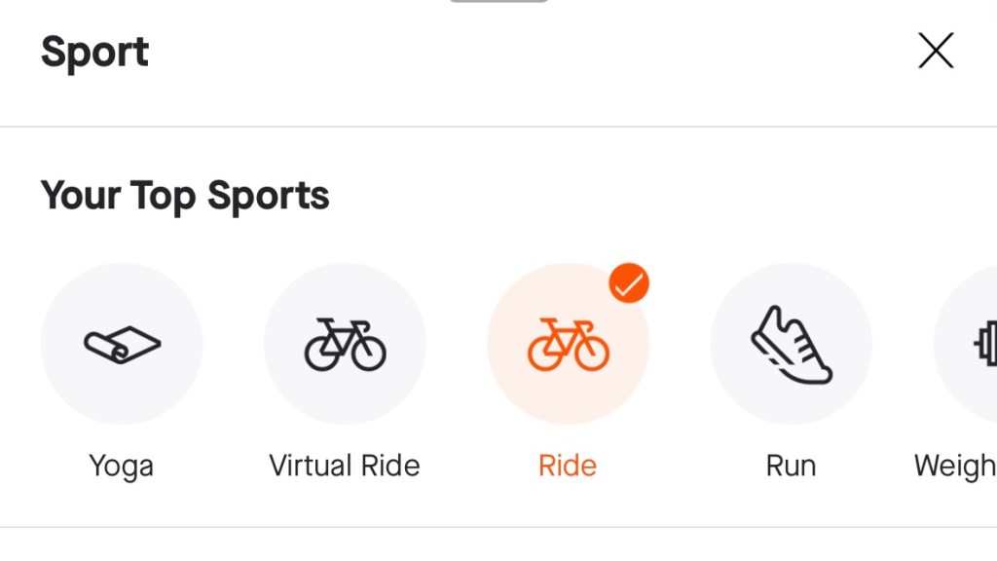Click the orange Ride bicycle icon

click(x=569, y=345)
